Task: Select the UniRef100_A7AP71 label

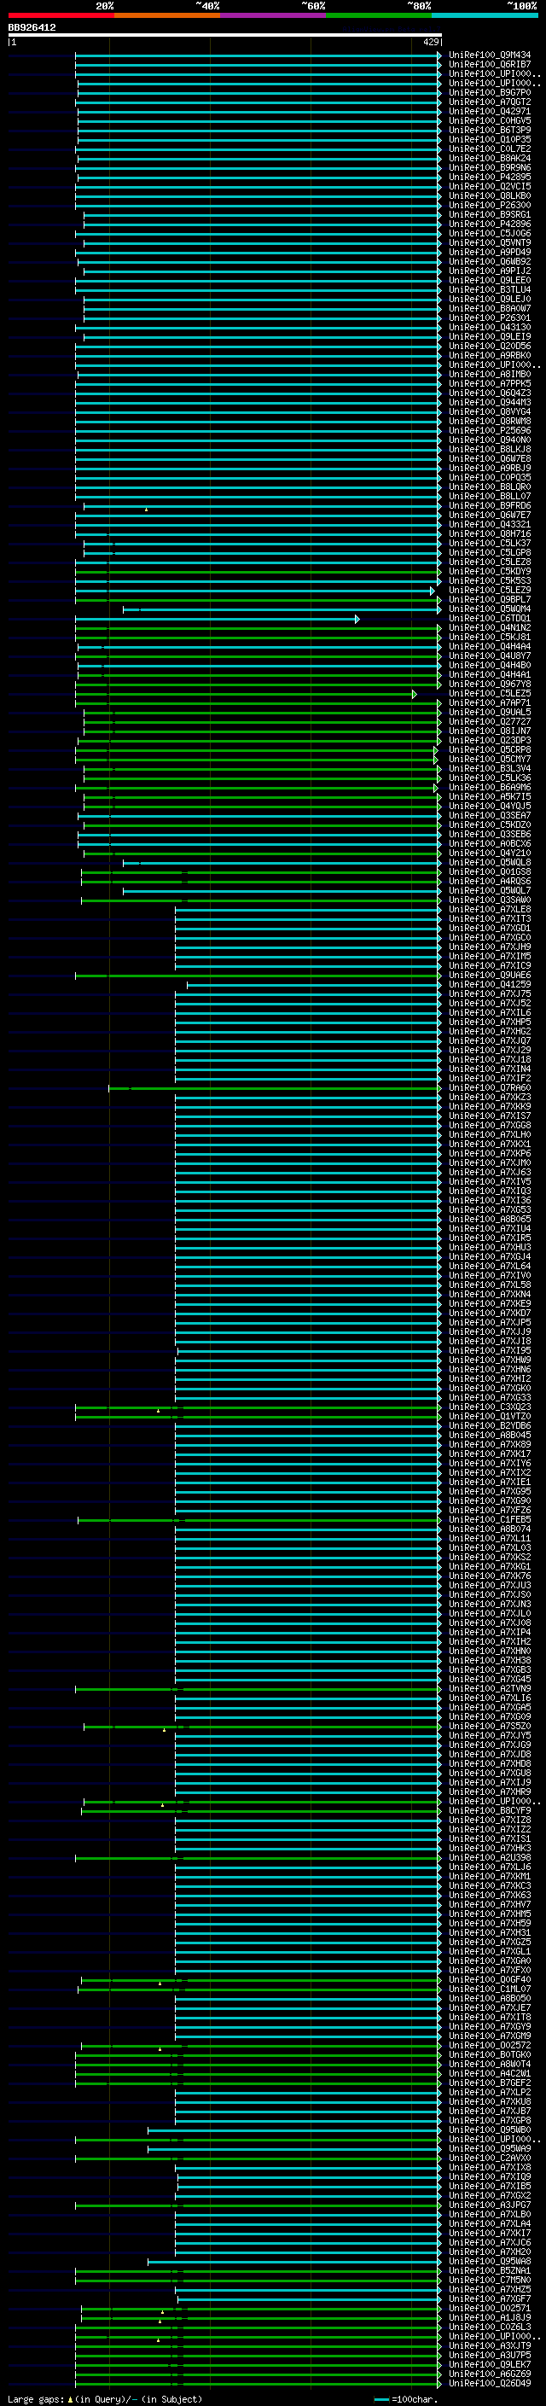Action: tap(490, 703)
